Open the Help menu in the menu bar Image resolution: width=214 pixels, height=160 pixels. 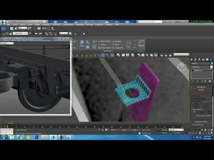point(117,24)
